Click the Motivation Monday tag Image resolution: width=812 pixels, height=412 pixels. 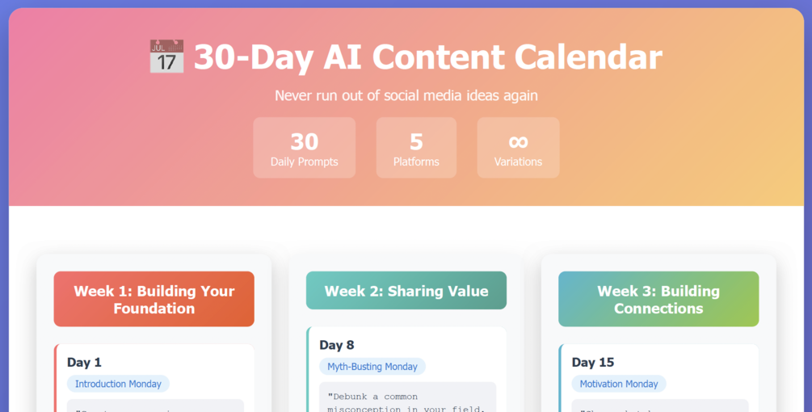[x=619, y=384]
